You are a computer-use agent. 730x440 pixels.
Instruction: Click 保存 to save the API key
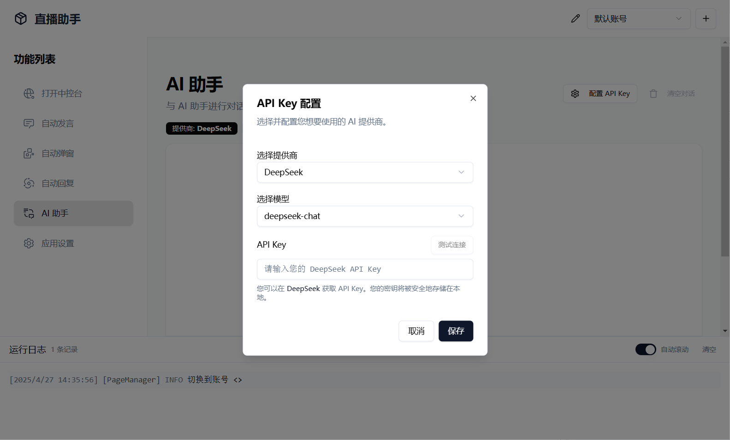coord(456,331)
